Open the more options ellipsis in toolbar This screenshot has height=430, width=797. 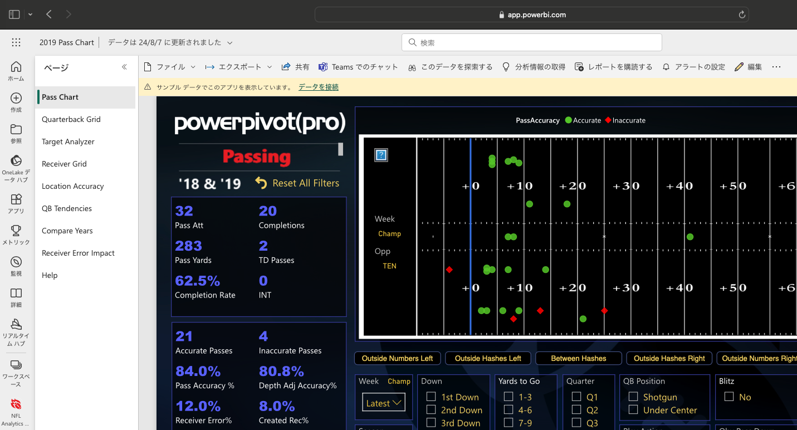pos(776,67)
